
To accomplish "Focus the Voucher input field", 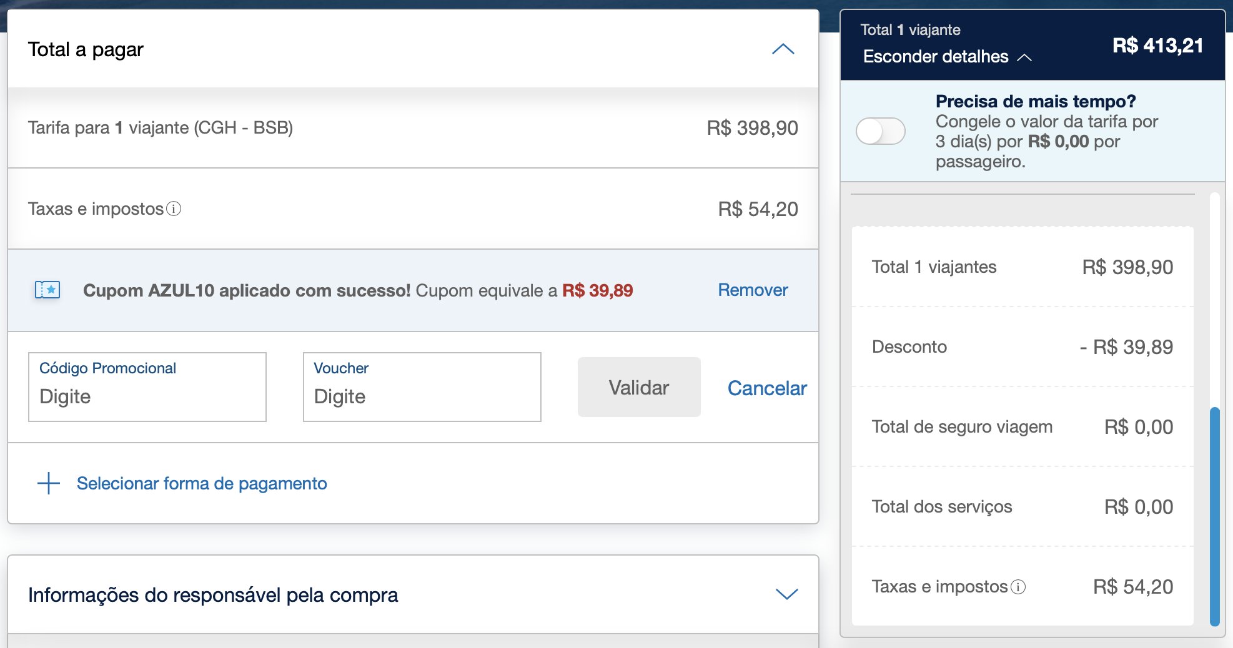I will (x=422, y=387).
